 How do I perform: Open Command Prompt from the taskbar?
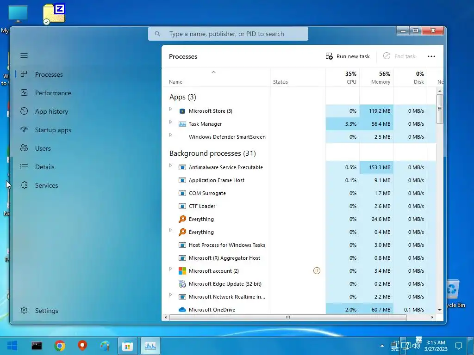37,346
